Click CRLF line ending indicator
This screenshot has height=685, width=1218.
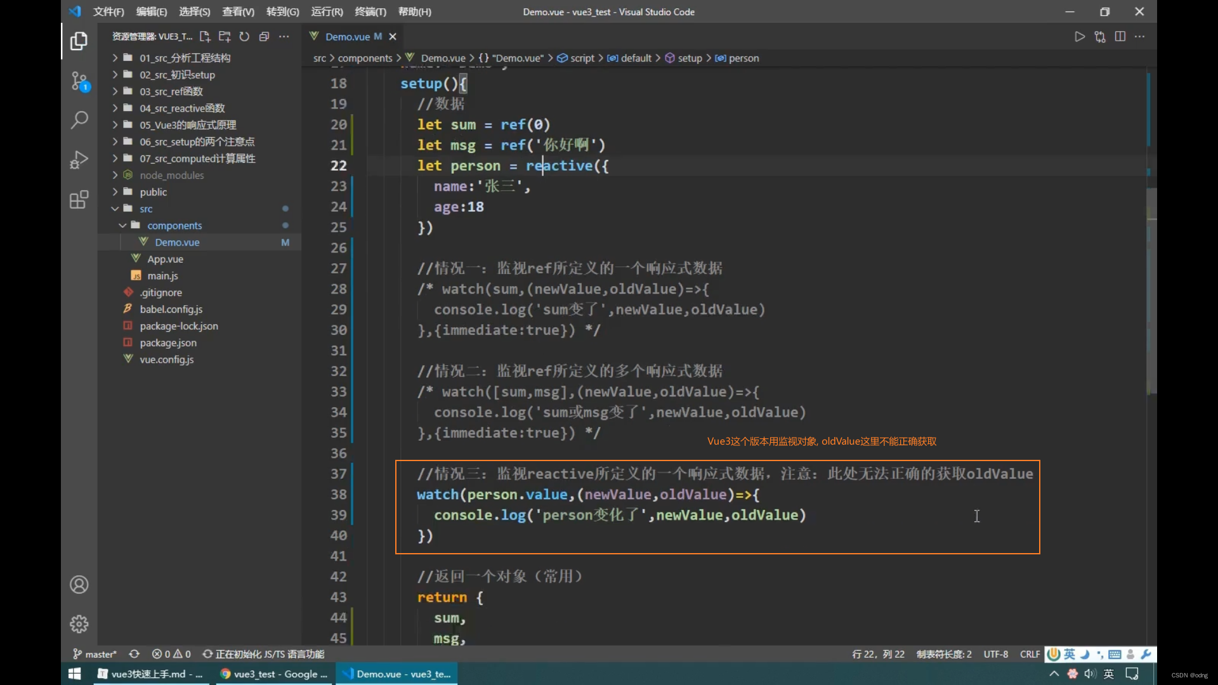coord(1031,653)
